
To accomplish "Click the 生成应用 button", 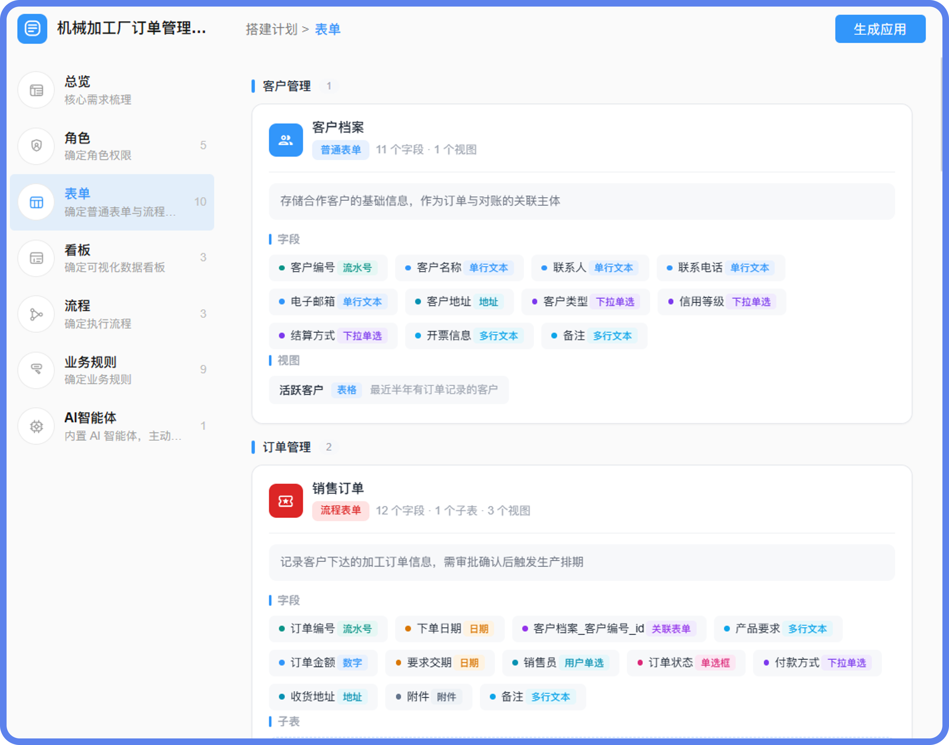I will [880, 29].
